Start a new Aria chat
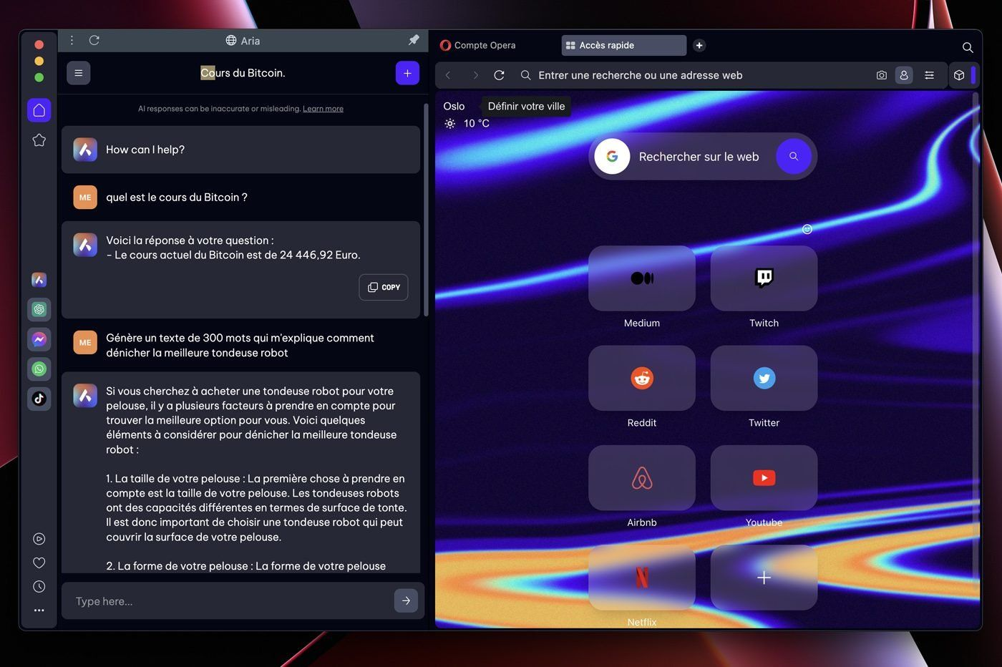 [407, 73]
